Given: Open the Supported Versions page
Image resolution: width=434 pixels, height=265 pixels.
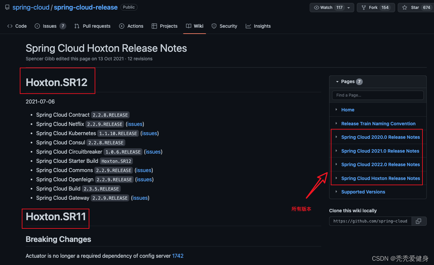Looking at the screenshot, I should click(363, 192).
